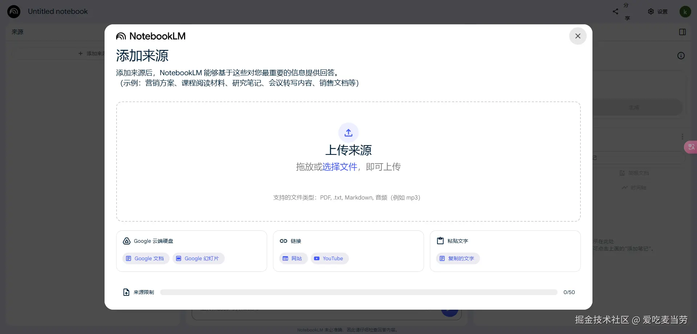Add a 网站 link source
This screenshot has height=334, width=697.
click(x=293, y=258)
